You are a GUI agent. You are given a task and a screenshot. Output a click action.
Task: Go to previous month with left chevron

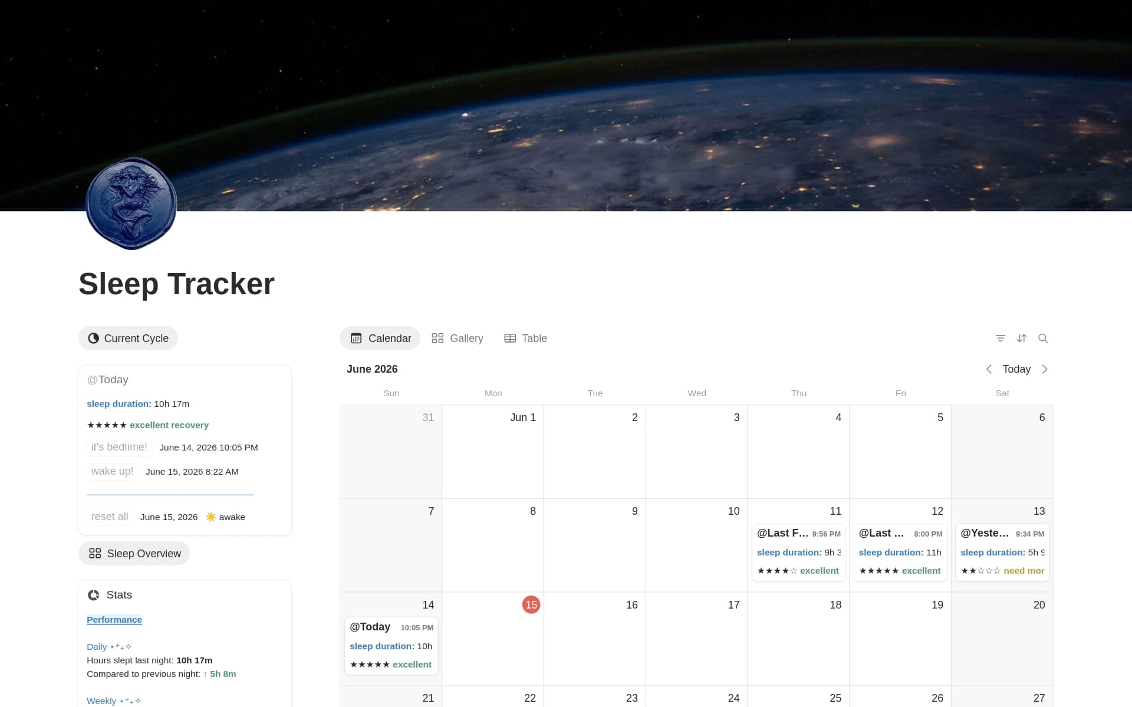point(989,369)
